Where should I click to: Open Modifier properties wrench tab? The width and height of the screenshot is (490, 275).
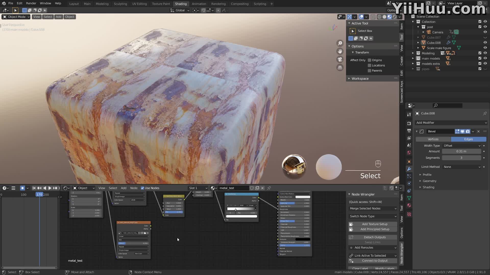click(x=409, y=169)
